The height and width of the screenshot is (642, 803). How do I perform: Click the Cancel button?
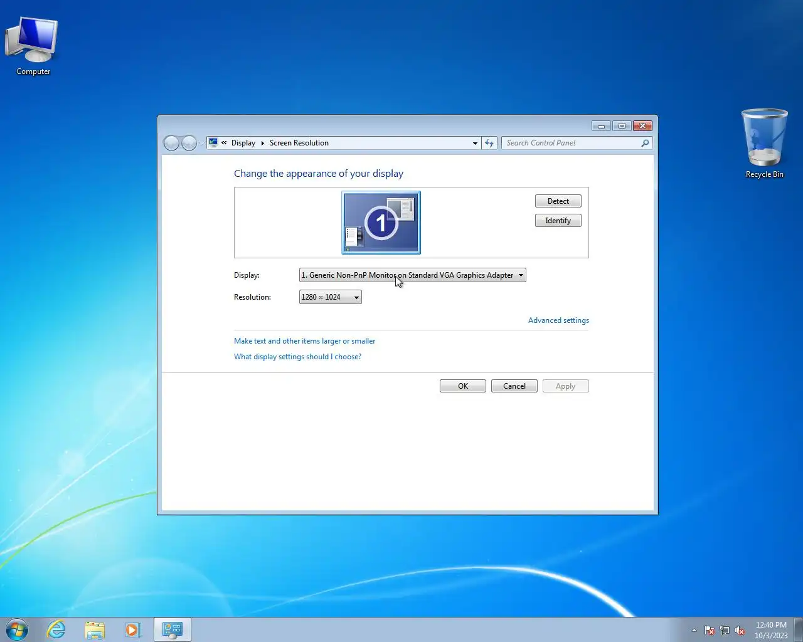click(x=514, y=386)
